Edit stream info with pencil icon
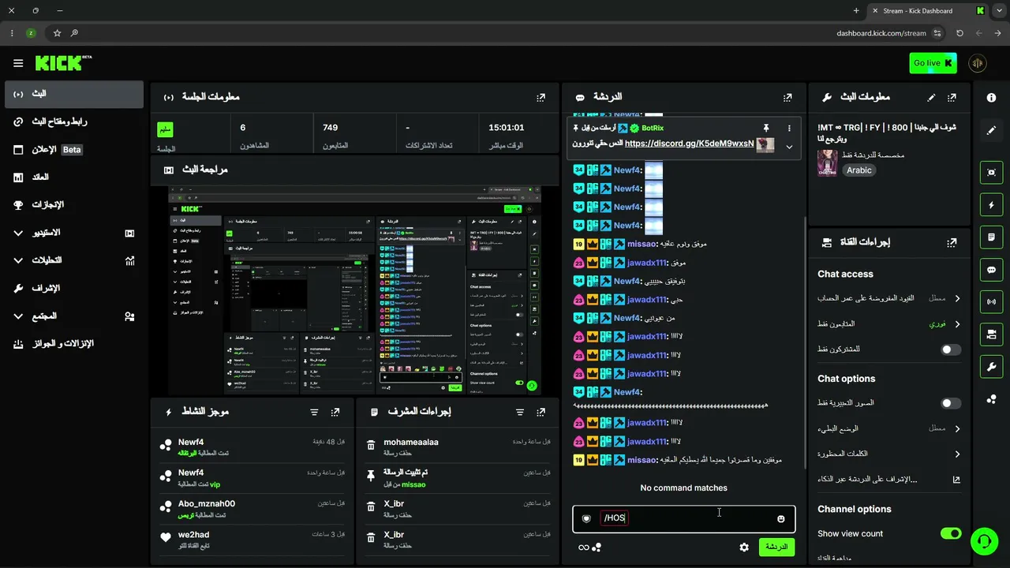 pyautogui.click(x=931, y=97)
